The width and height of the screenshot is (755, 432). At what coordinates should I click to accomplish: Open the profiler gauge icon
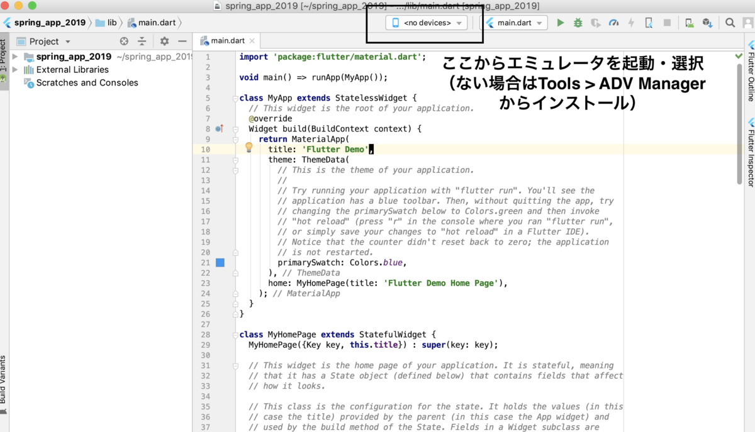613,23
